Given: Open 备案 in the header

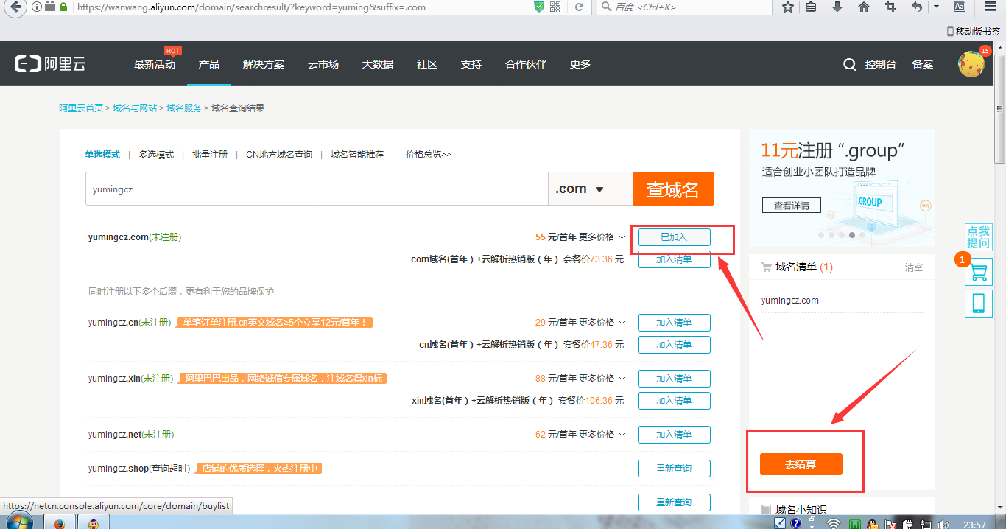Looking at the screenshot, I should 923,64.
